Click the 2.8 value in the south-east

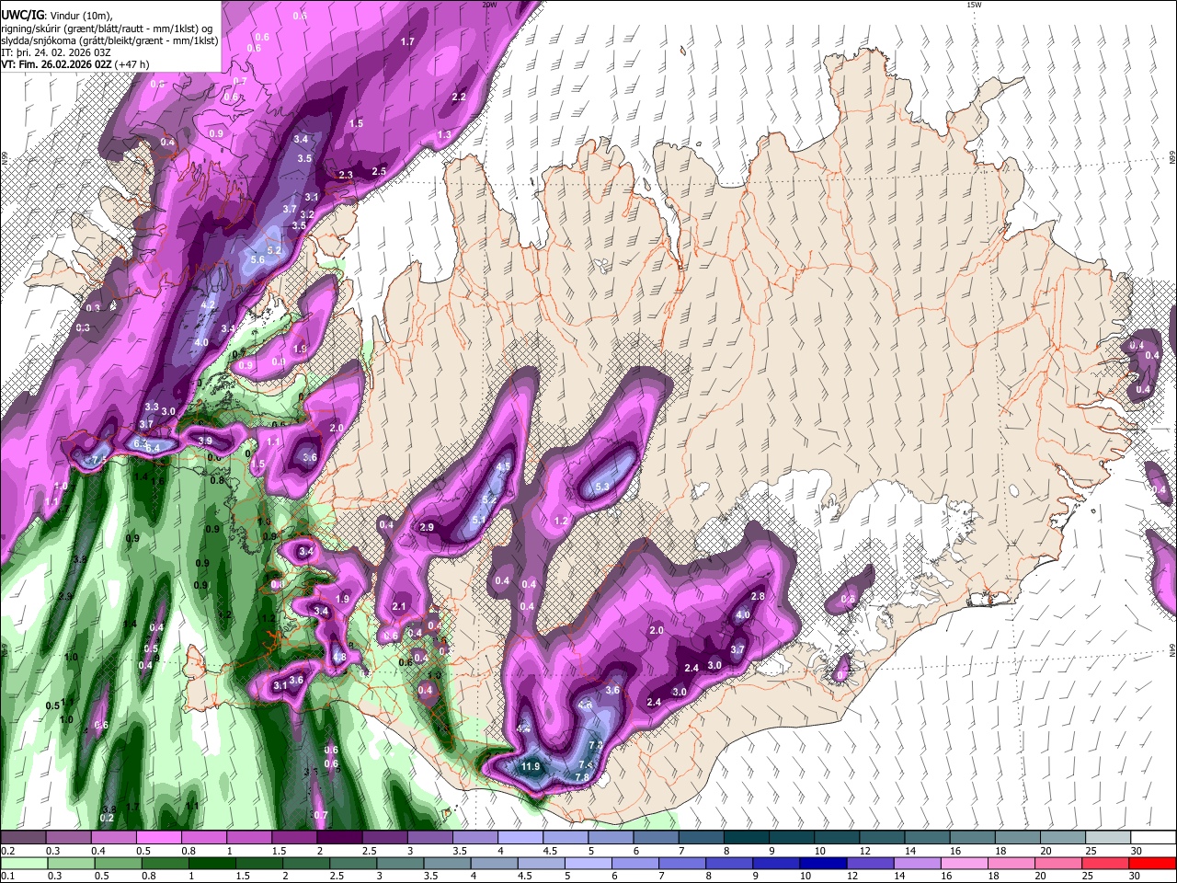(x=758, y=596)
